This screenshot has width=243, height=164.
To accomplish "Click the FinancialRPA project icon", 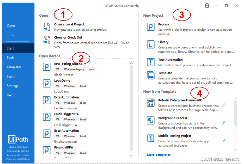I will (47, 150).
